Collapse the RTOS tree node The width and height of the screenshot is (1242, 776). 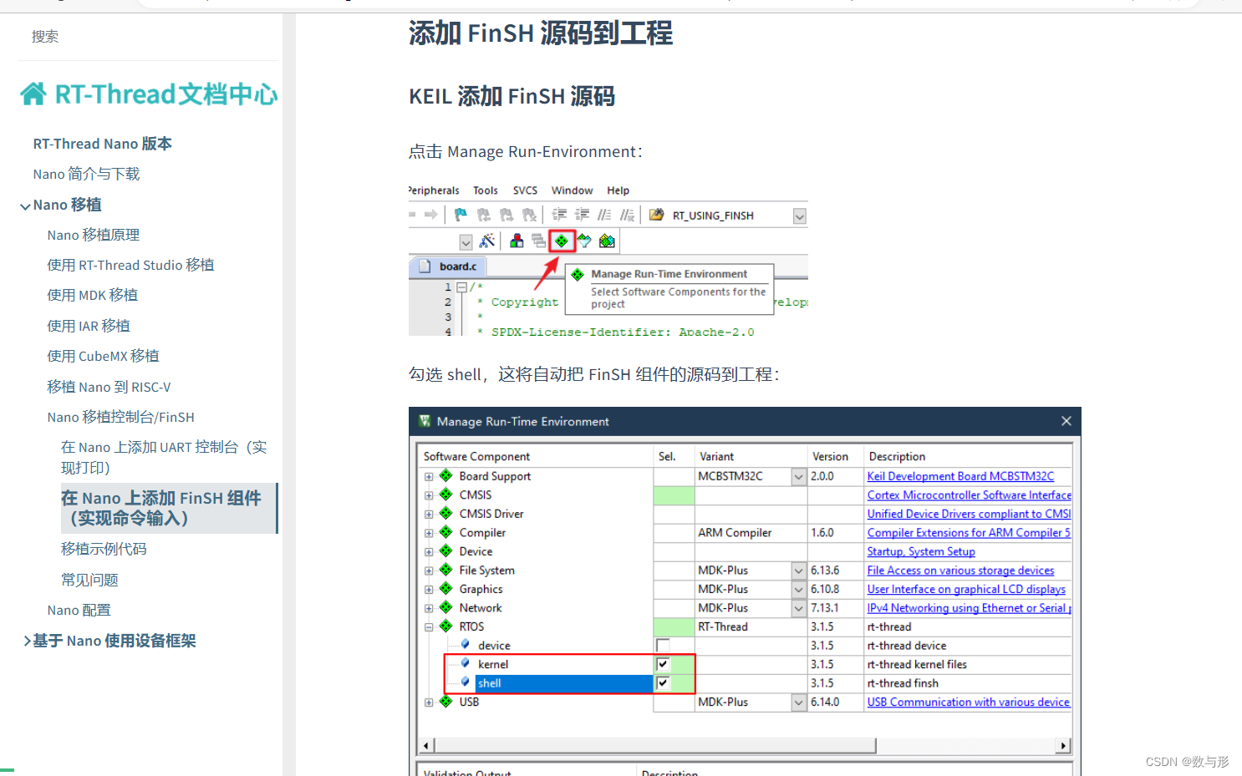tap(429, 627)
